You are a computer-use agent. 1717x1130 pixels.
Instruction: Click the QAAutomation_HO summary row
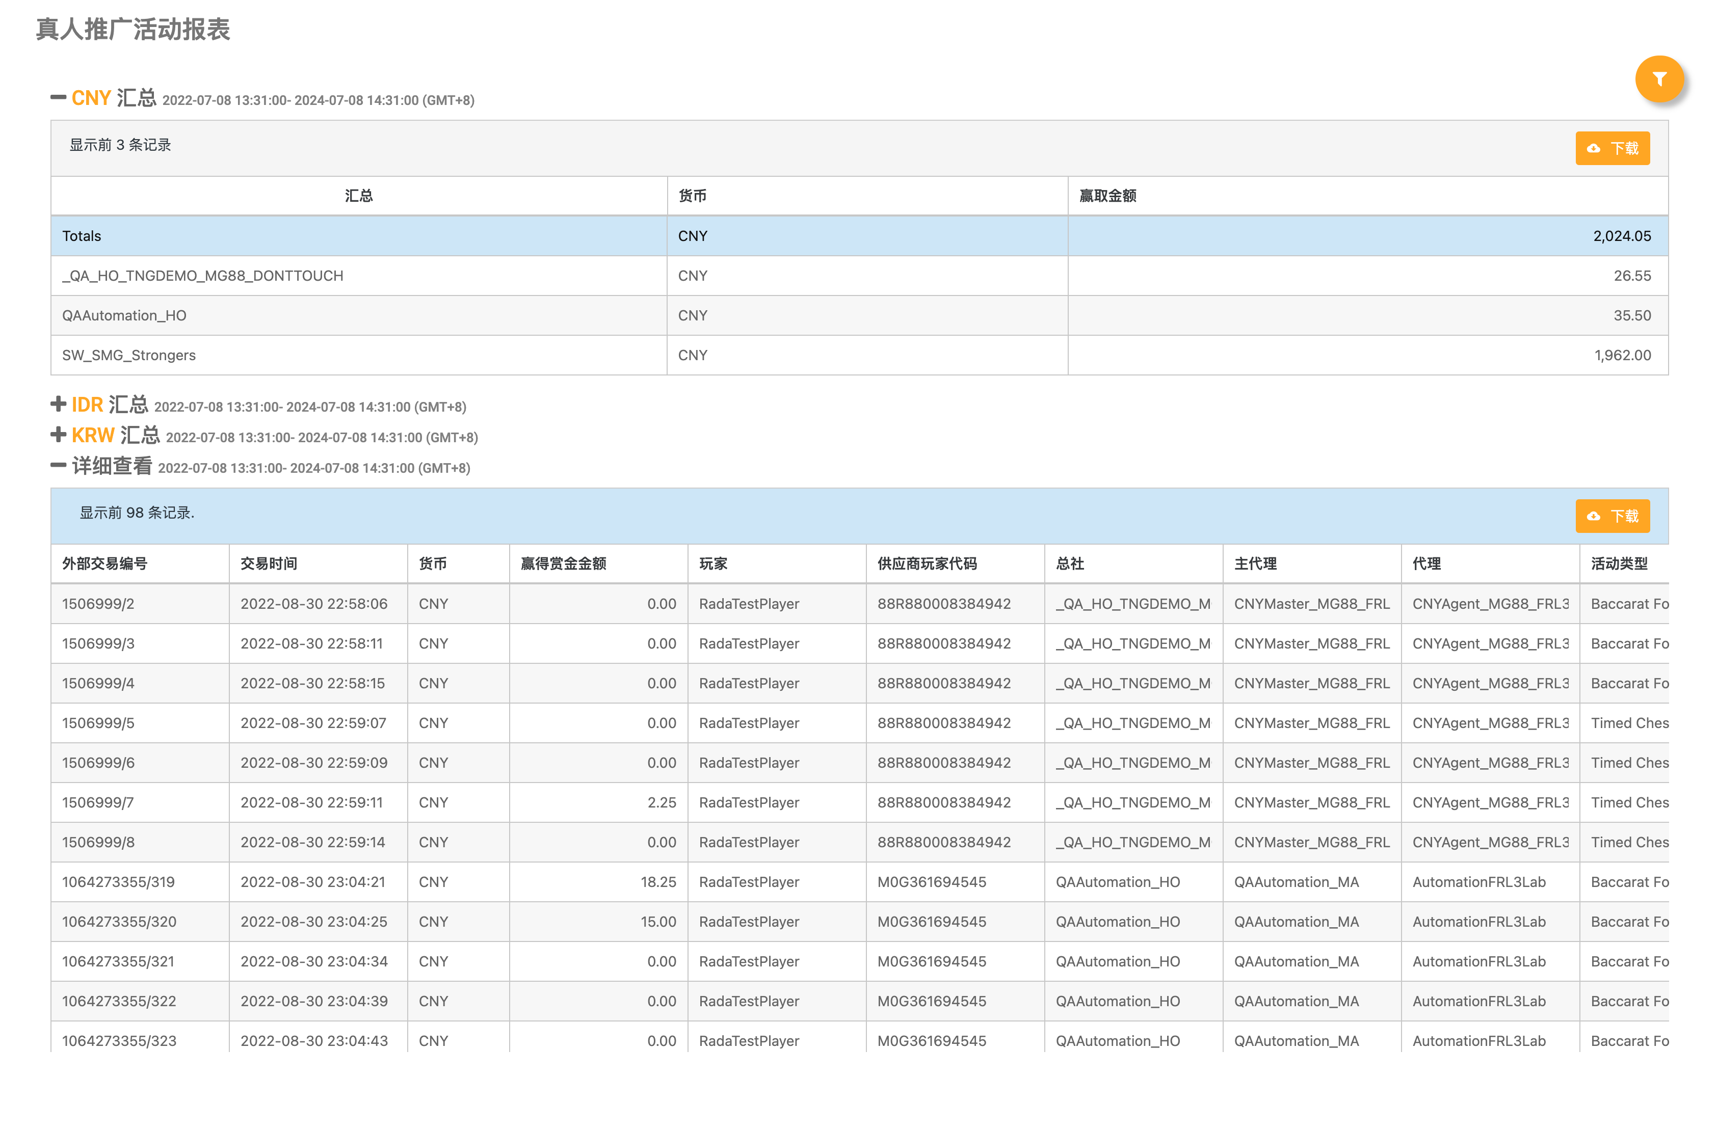(124, 316)
